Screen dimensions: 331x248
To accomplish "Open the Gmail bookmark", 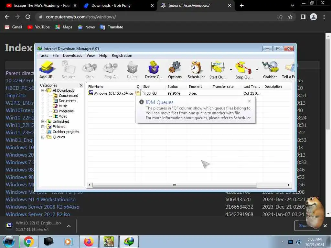I will point(14,27).
